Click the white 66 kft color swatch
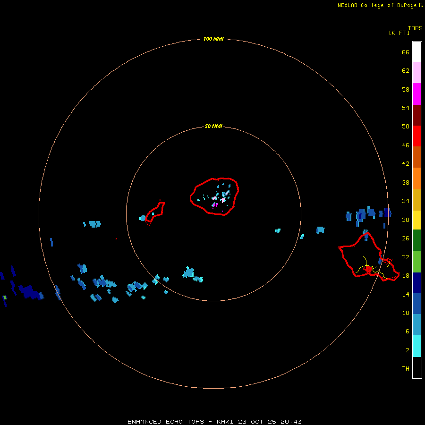Viewport: 425px width, 425px height. tap(417, 52)
